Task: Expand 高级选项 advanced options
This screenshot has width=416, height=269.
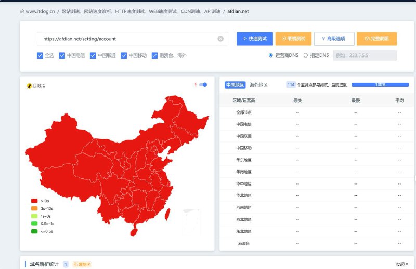Action: (x=334, y=39)
